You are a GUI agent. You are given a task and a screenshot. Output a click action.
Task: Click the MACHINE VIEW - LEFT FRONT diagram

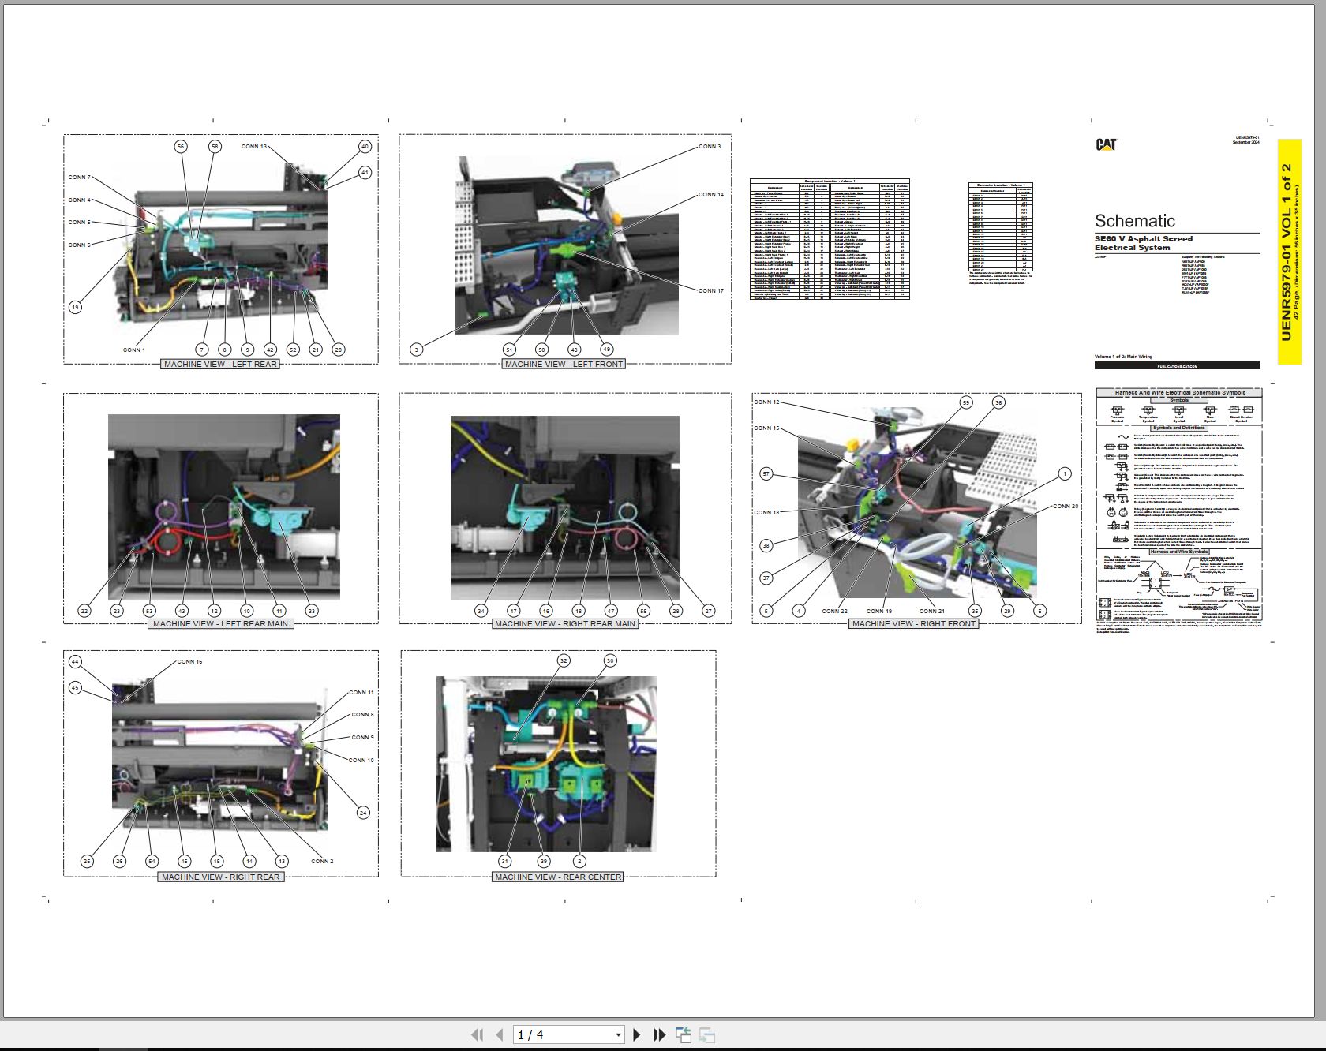pyautogui.click(x=567, y=245)
